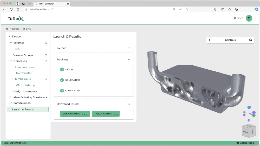Open the user avatar D menu
The width and height of the screenshot is (260, 146).
(x=249, y=18)
